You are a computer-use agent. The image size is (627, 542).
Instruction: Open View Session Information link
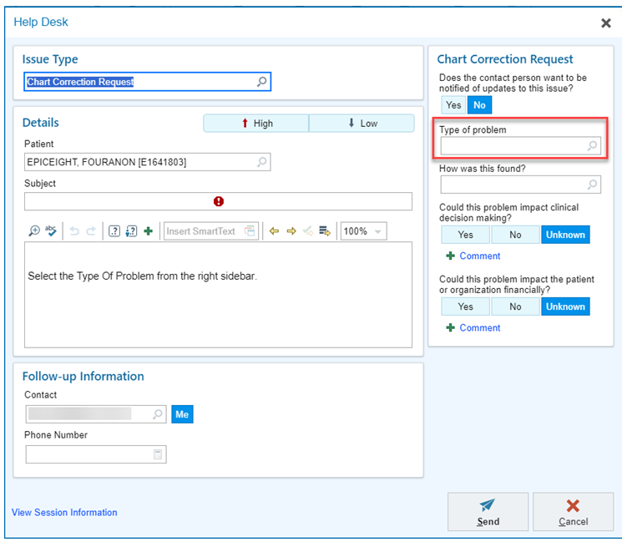click(64, 513)
